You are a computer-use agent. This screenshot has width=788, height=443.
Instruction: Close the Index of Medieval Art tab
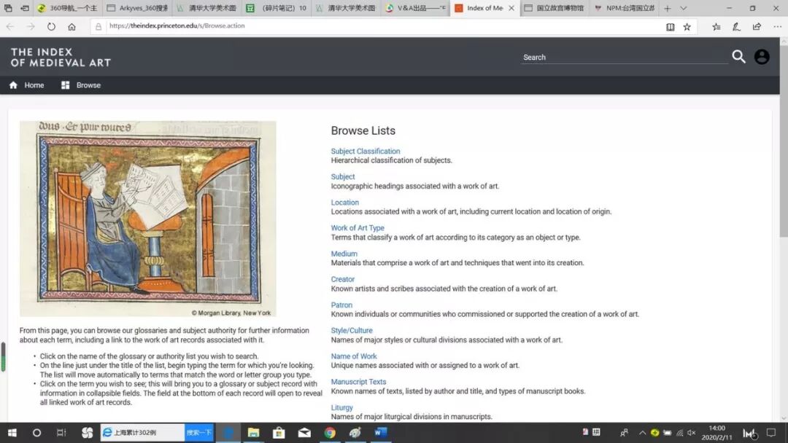point(511,8)
